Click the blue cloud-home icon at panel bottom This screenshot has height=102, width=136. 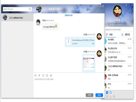coord(107,92)
